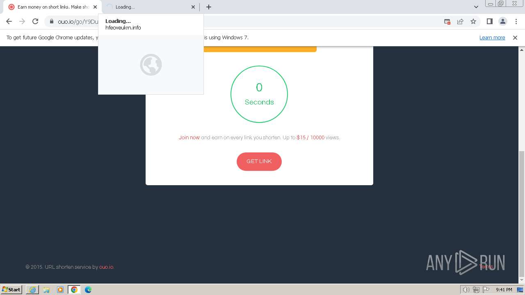Open the volume control in the system tray
The height and width of the screenshot is (295, 525).
point(466,290)
